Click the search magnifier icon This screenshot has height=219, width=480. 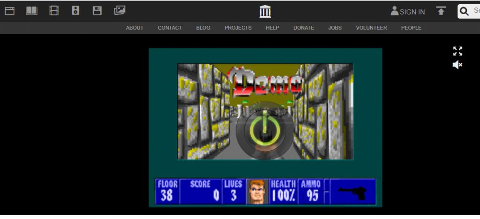(x=465, y=12)
